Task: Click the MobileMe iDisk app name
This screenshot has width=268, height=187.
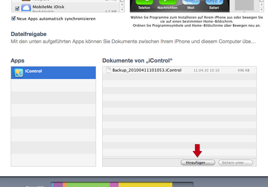Action: 48,7
